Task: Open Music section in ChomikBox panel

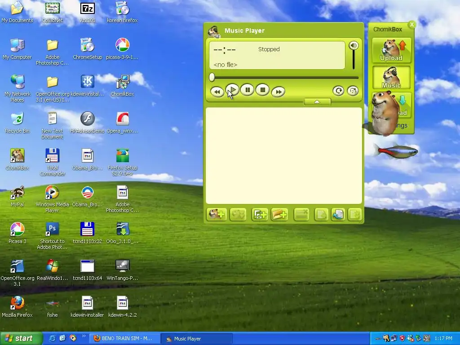Action: coord(391,78)
